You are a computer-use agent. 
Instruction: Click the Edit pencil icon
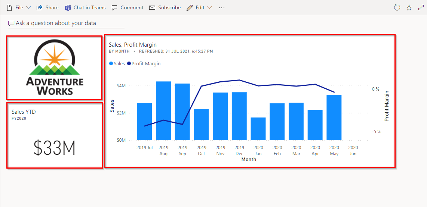click(x=190, y=7)
